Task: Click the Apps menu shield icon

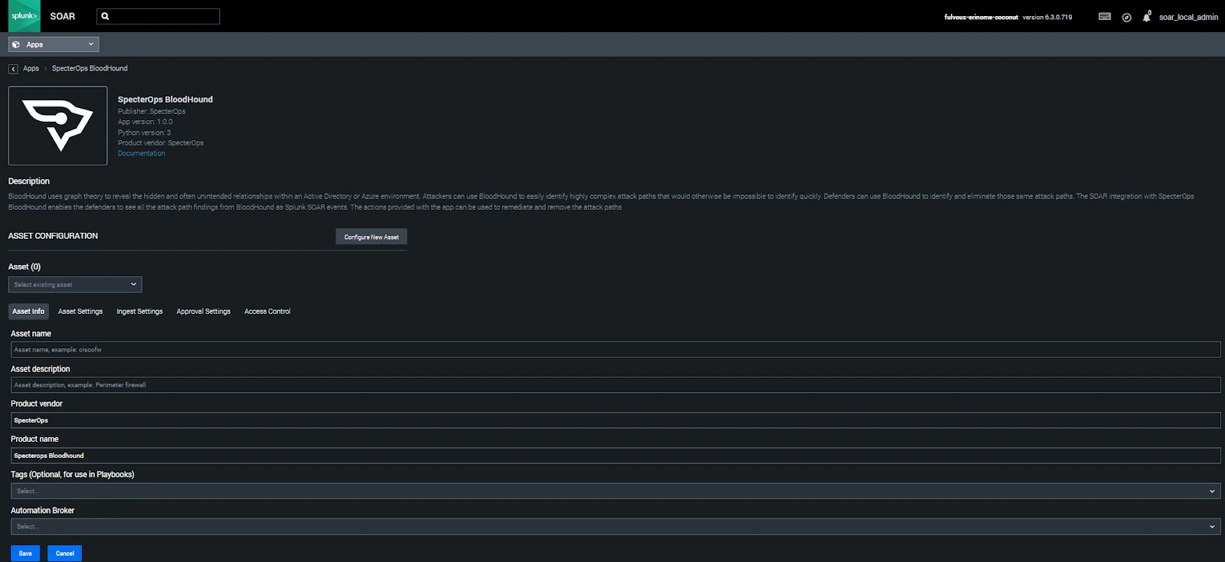Action: pos(16,44)
